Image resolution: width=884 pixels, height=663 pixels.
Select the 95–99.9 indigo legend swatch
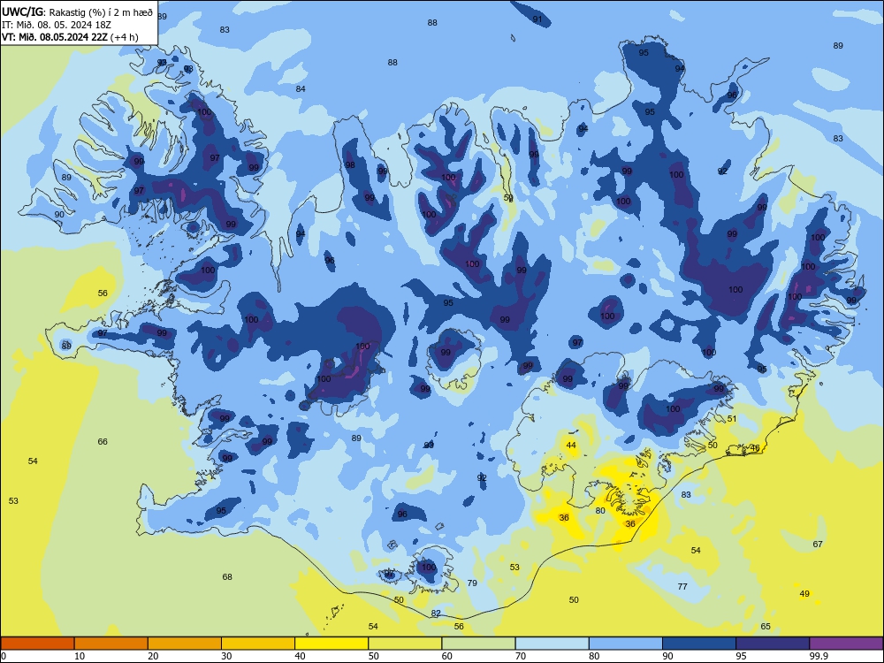pos(773,644)
